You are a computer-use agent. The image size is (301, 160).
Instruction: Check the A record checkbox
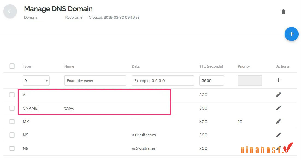point(12,95)
